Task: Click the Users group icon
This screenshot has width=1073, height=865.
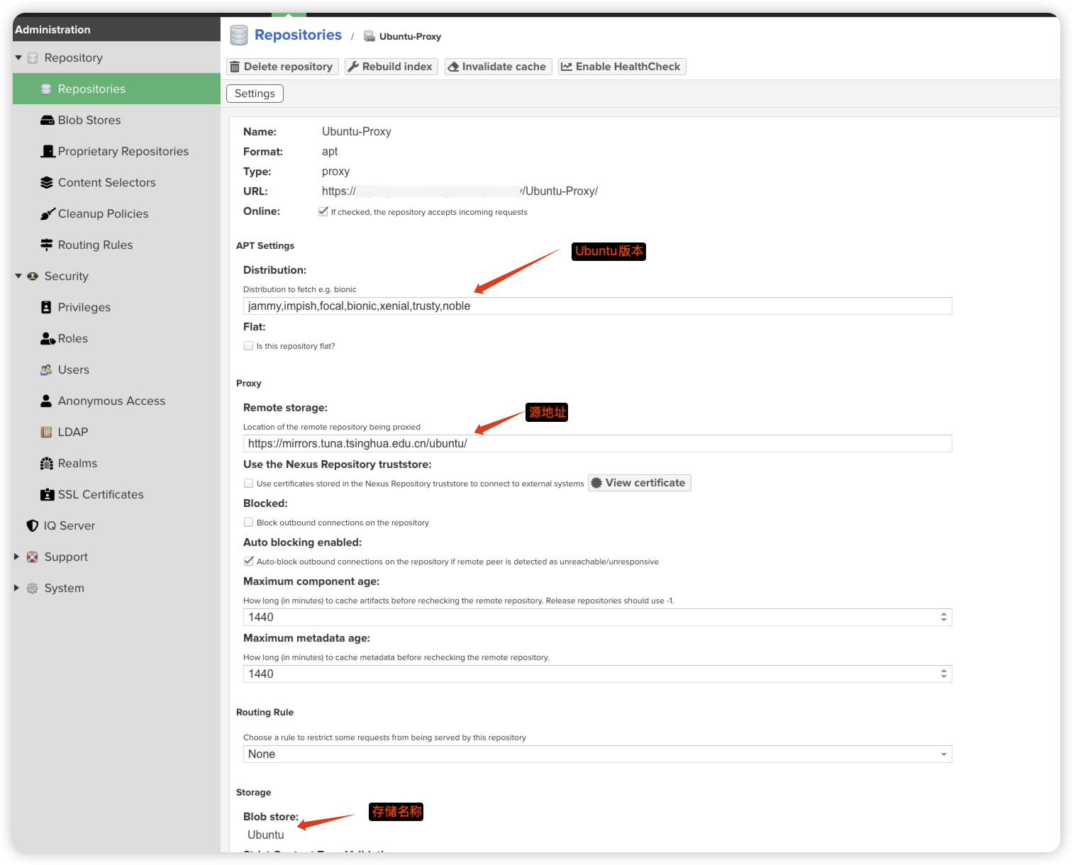Action: pyautogui.click(x=46, y=370)
